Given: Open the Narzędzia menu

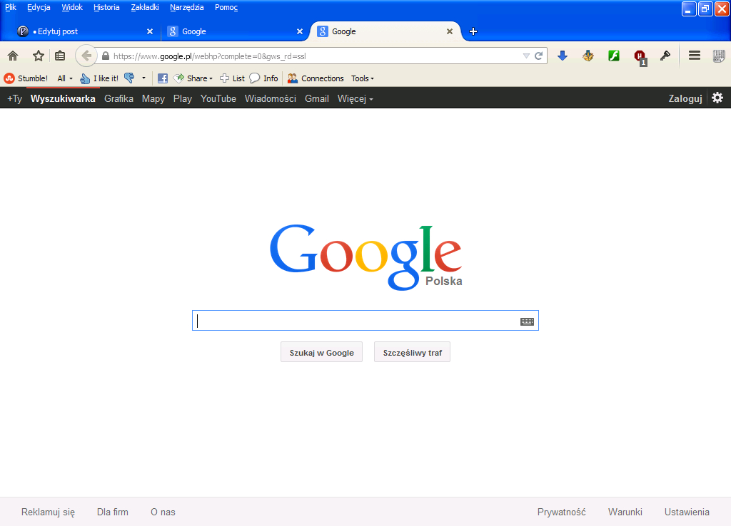Looking at the screenshot, I should [187, 7].
